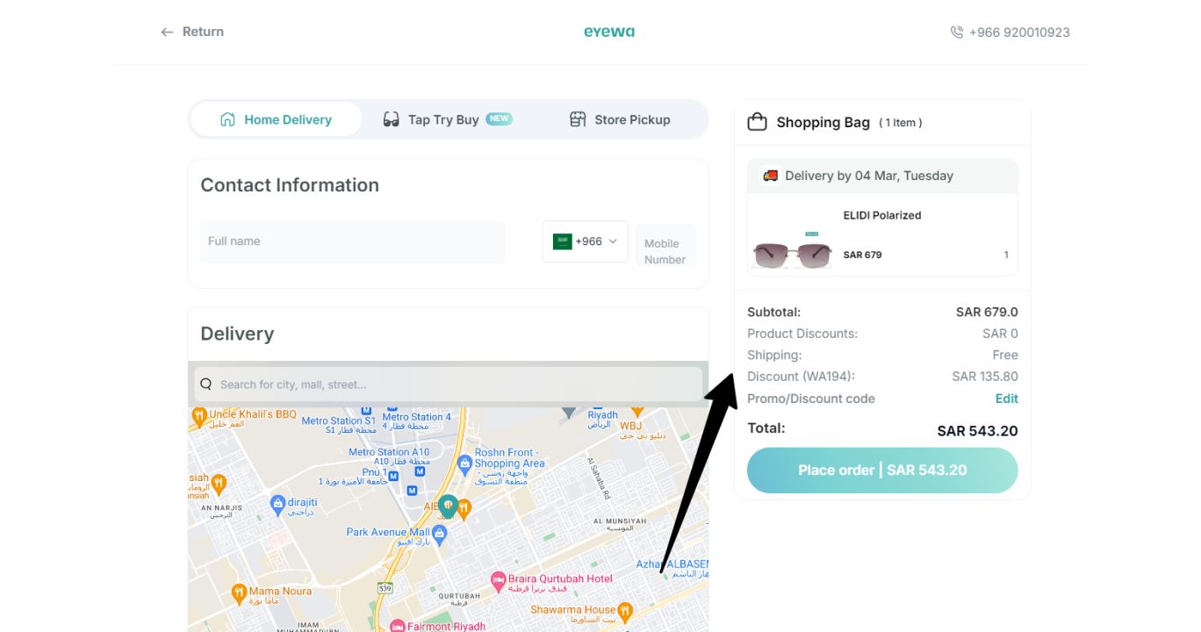The image size is (1201, 632).
Task: Click the Return link text
Action: [x=203, y=32]
